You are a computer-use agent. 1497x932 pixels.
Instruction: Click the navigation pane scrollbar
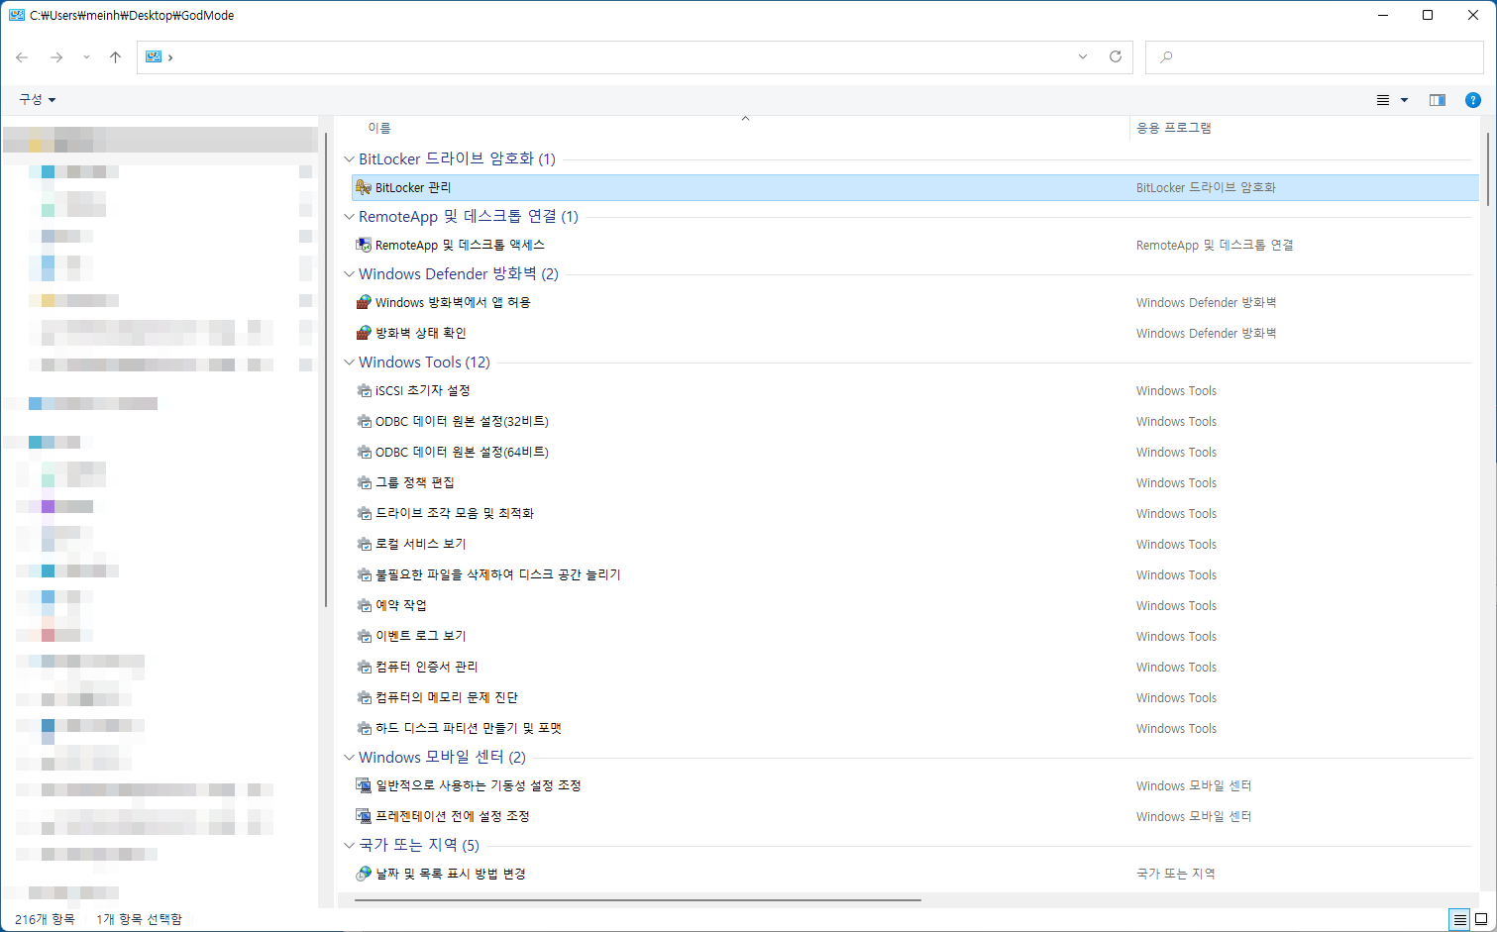326,369
